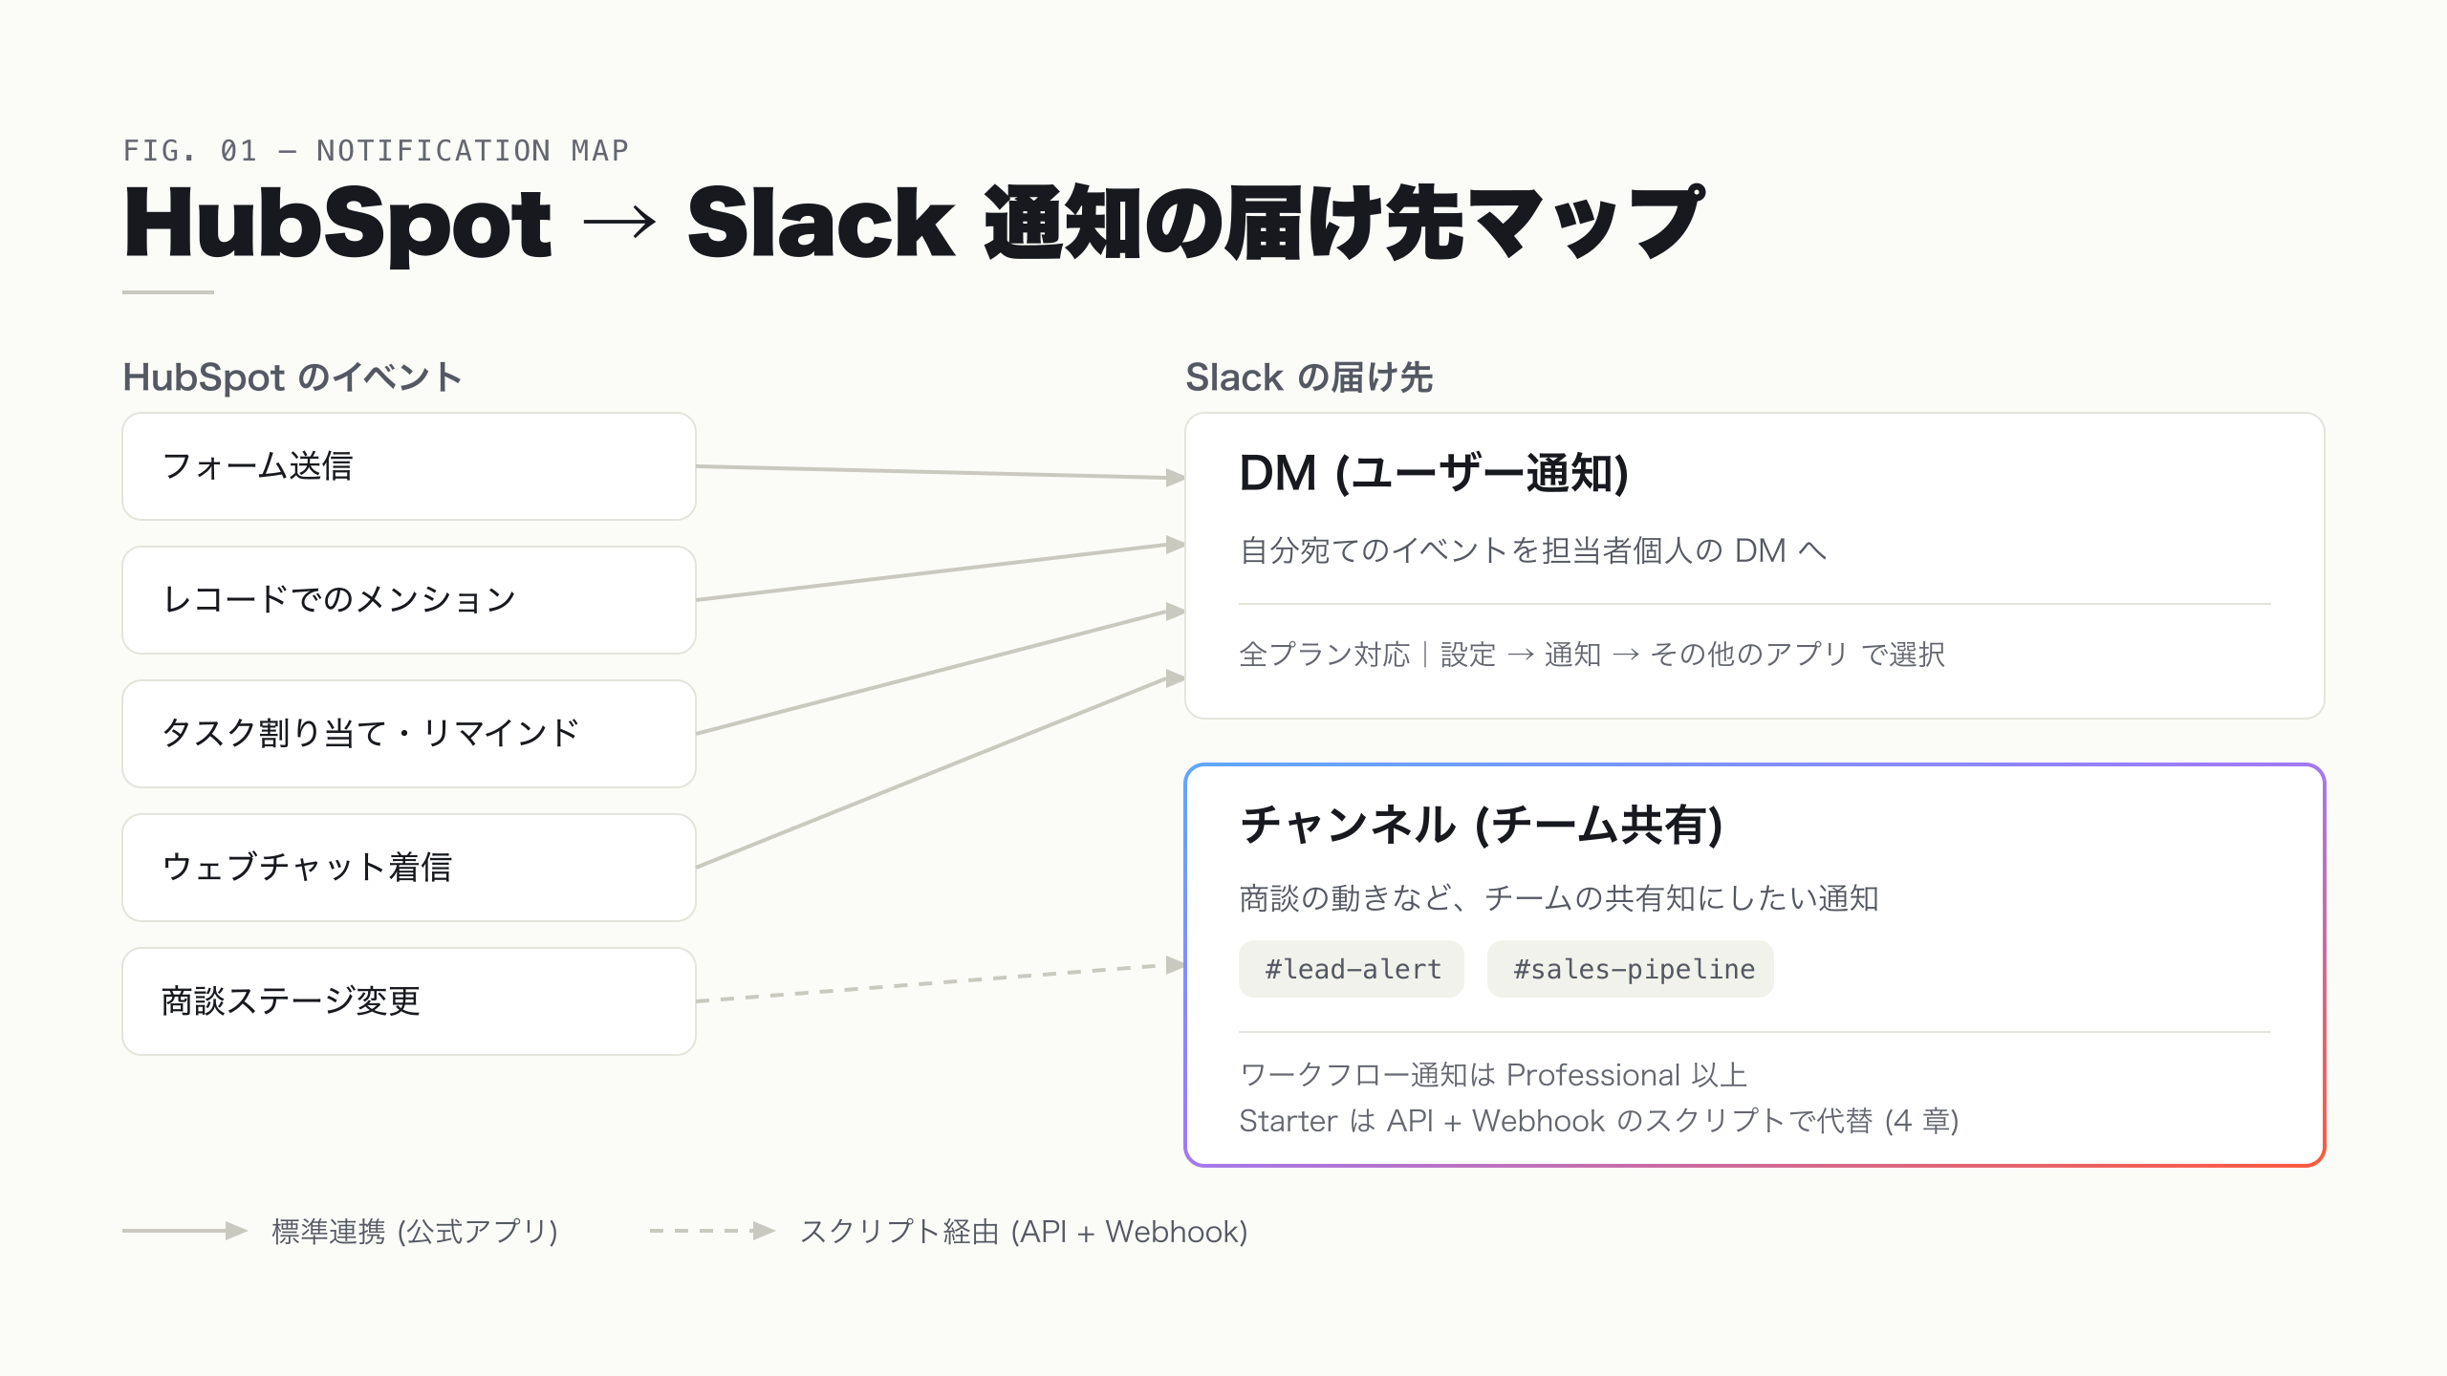The image size is (2447, 1376).
Task: Click the DM (ユーザー通知) heading
Action: click(1434, 473)
